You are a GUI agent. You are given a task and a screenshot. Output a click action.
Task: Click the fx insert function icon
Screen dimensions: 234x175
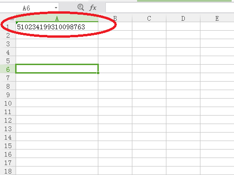pyautogui.click(x=93, y=8)
